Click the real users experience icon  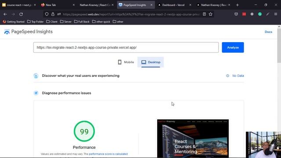click(x=36, y=76)
